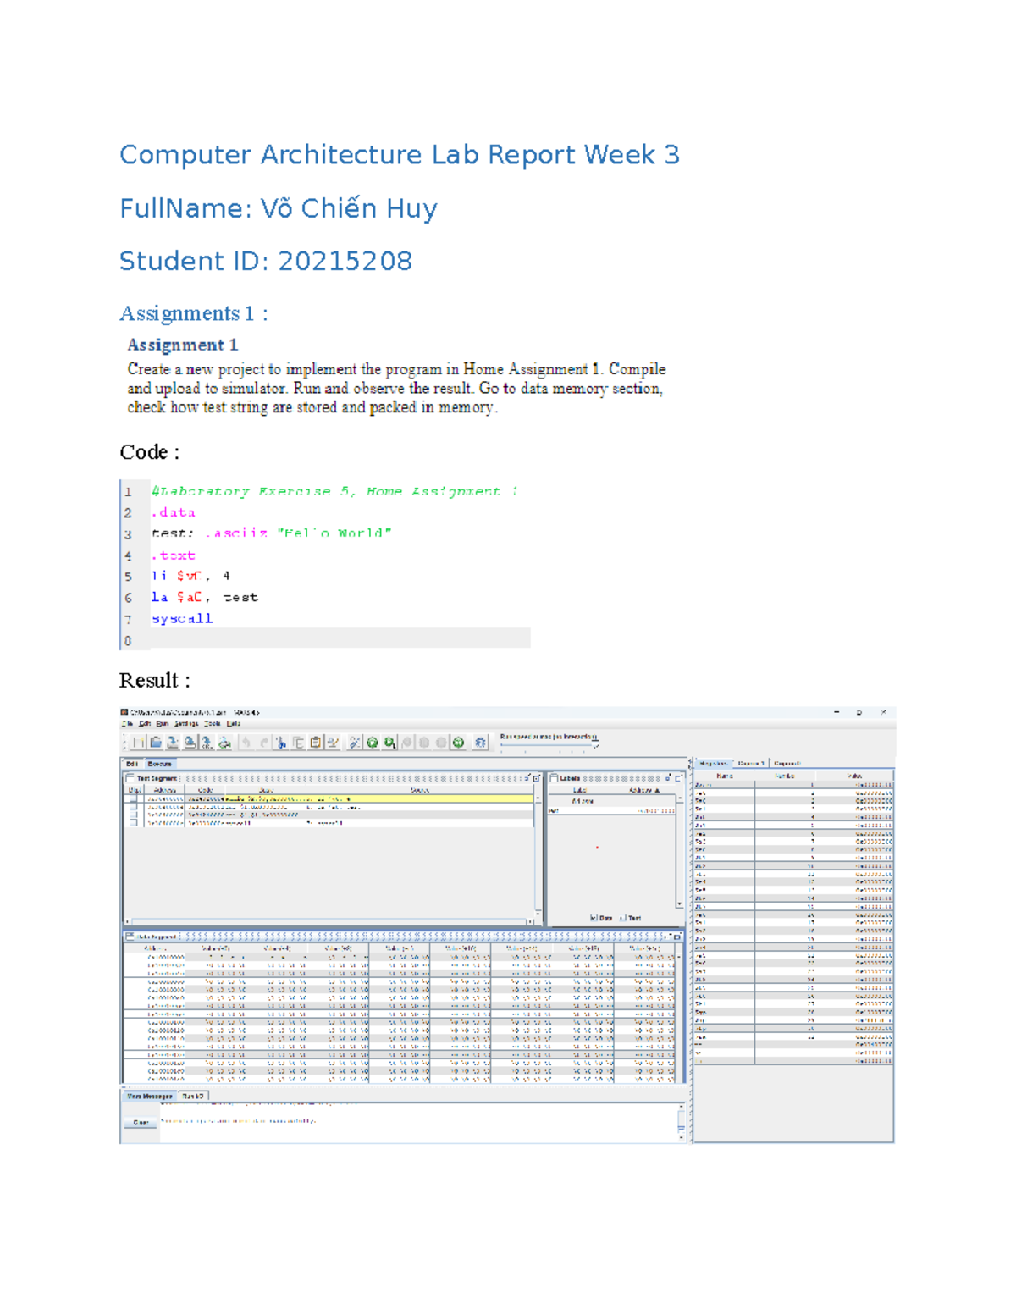This screenshot has width=1016, height=1315.
Task: Undo the last edit with the Undo icon
Action: click(246, 743)
